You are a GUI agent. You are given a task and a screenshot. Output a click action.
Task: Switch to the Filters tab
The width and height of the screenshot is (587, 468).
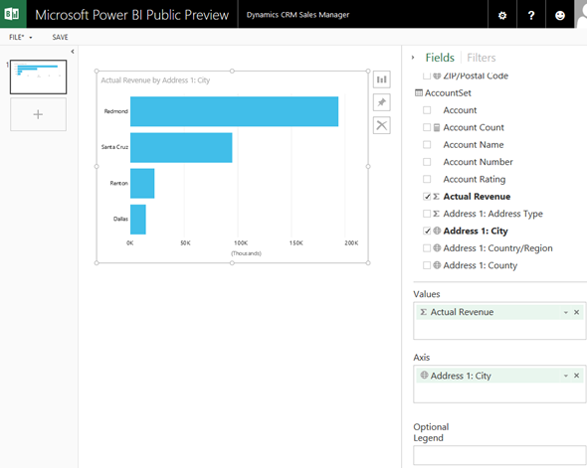coord(482,58)
